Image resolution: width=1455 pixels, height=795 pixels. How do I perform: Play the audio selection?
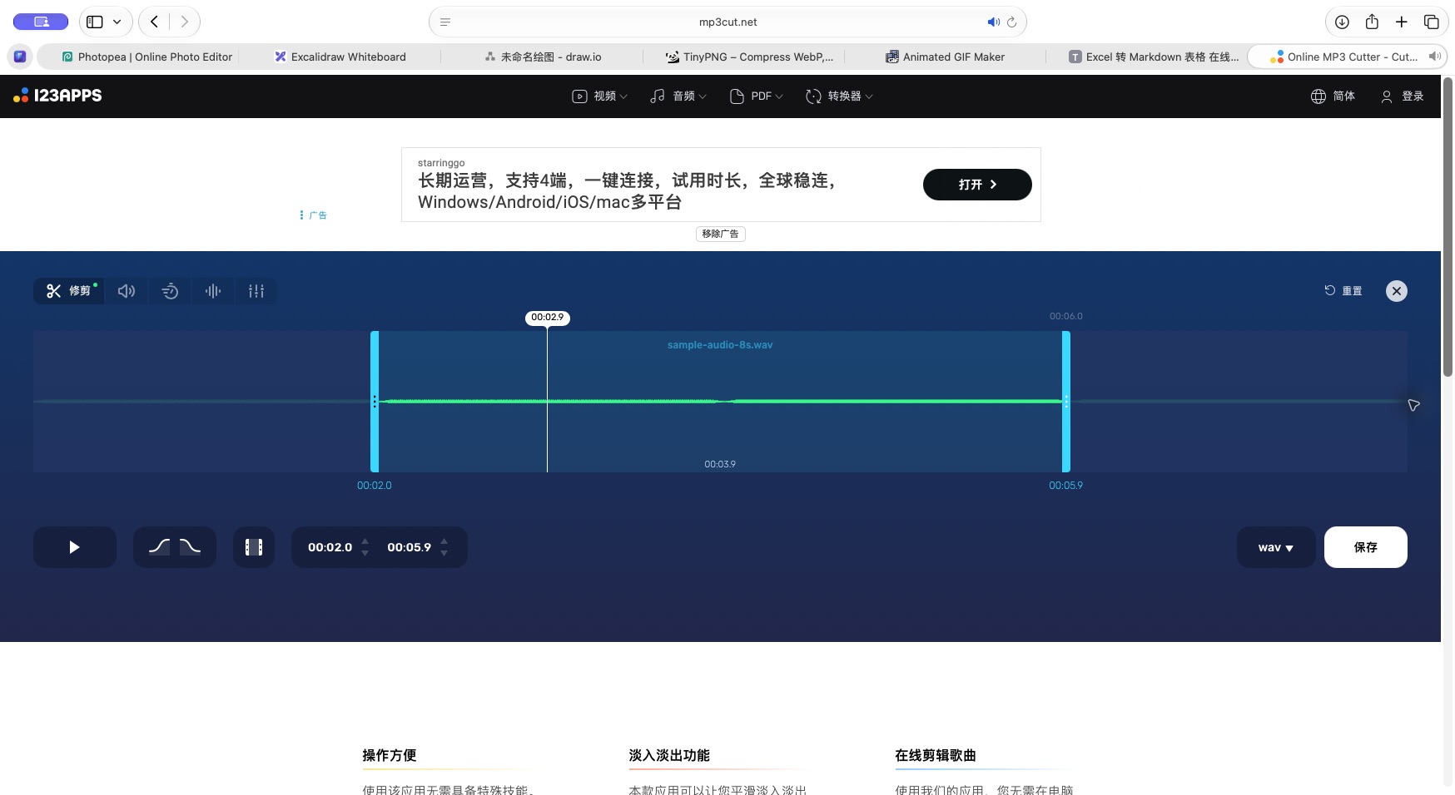(x=75, y=547)
